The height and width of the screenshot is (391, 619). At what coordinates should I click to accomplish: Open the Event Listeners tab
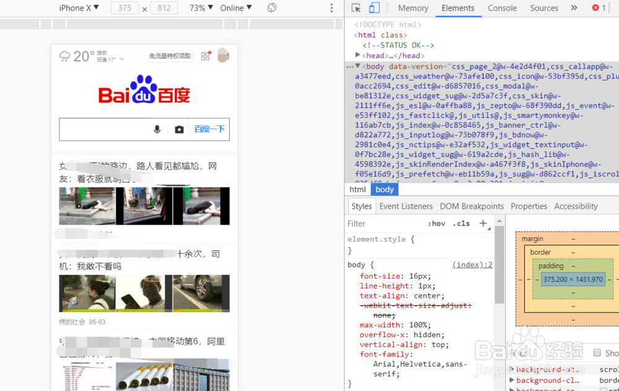[x=406, y=206]
